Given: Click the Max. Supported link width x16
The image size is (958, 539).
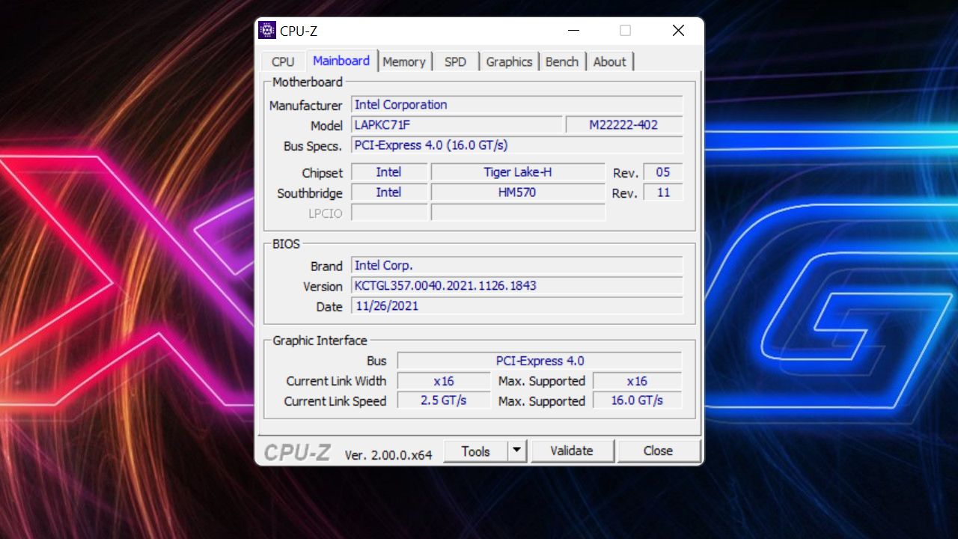Looking at the screenshot, I should 637,381.
